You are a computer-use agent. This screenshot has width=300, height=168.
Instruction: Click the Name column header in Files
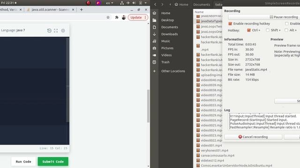pos(199,12)
